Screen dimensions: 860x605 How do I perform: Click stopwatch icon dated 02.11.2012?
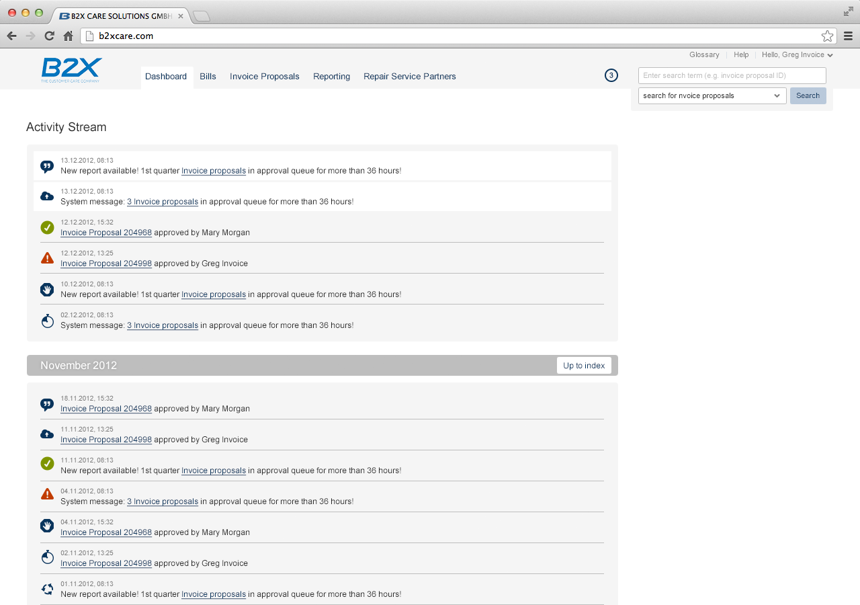pyautogui.click(x=47, y=557)
